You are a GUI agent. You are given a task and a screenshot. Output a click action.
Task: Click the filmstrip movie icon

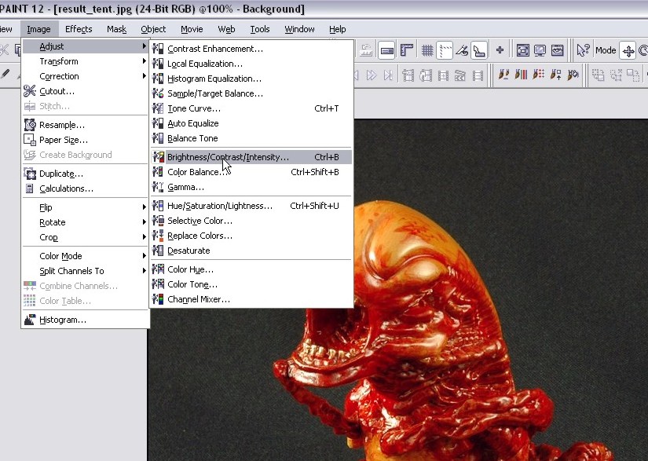click(478, 75)
